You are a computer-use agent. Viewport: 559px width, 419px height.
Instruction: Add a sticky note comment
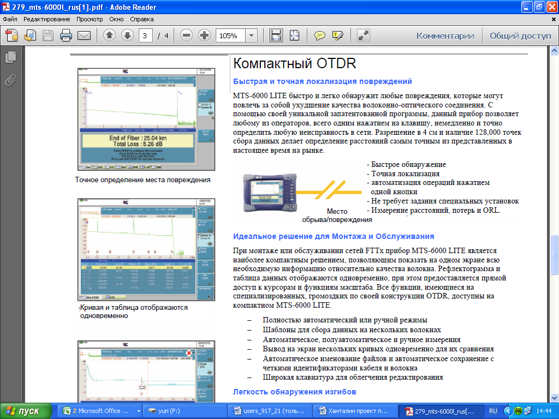320,35
